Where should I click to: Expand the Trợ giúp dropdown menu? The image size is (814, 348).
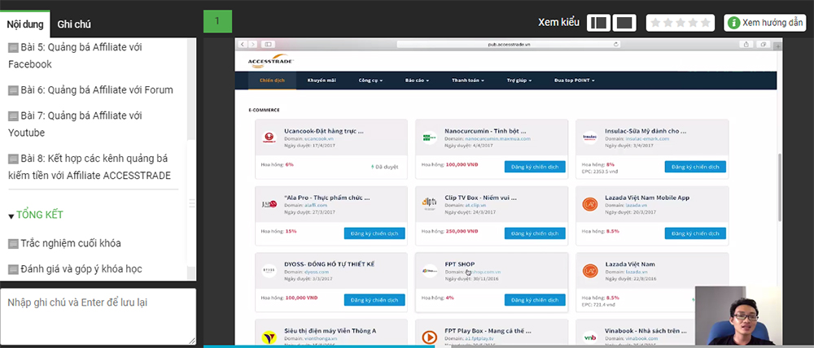519,80
